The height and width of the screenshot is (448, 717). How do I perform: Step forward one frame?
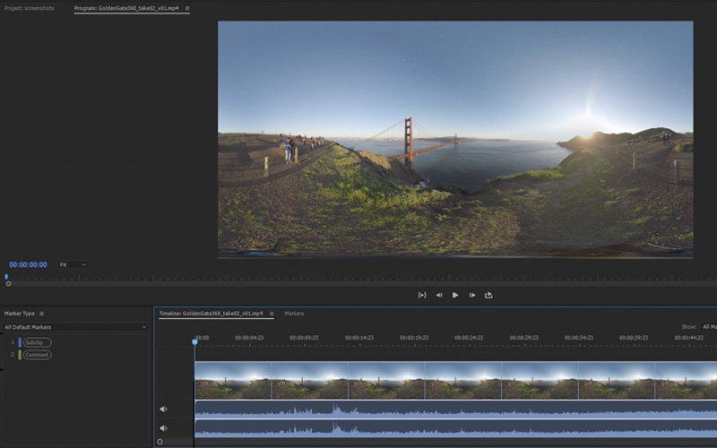click(x=472, y=295)
